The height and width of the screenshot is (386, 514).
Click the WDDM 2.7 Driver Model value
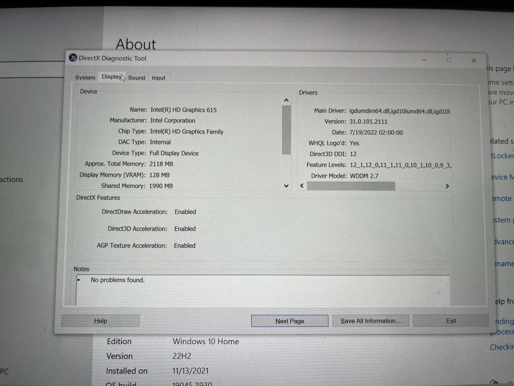pyautogui.click(x=364, y=175)
